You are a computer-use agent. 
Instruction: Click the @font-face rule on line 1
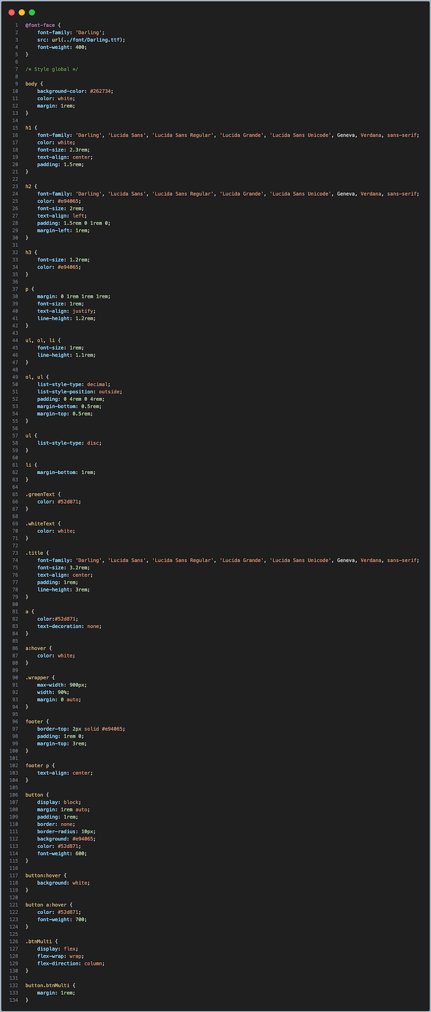[x=39, y=25]
